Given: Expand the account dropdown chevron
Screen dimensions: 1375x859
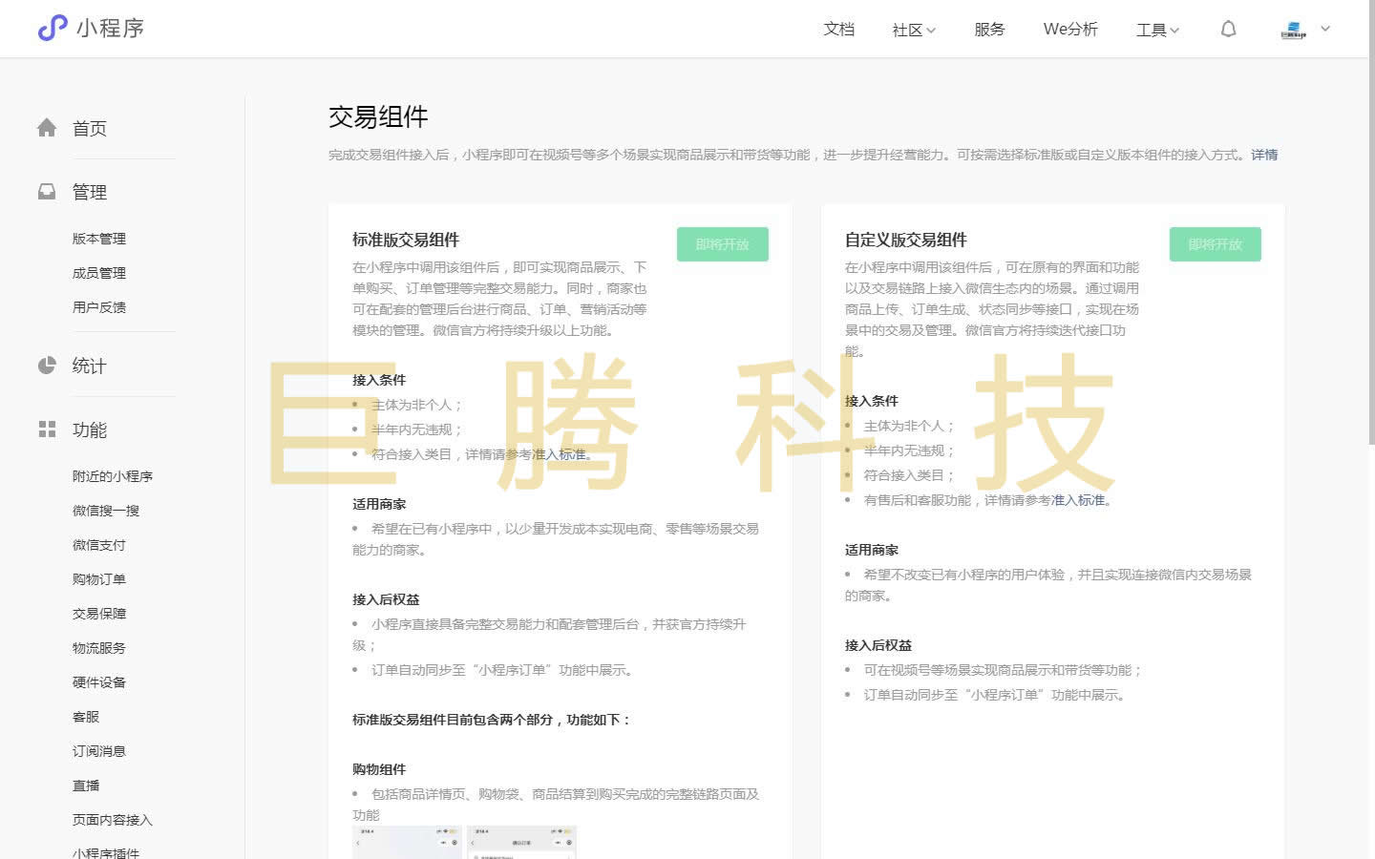Looking at the screenshot, I should [x=1325, y=29].
